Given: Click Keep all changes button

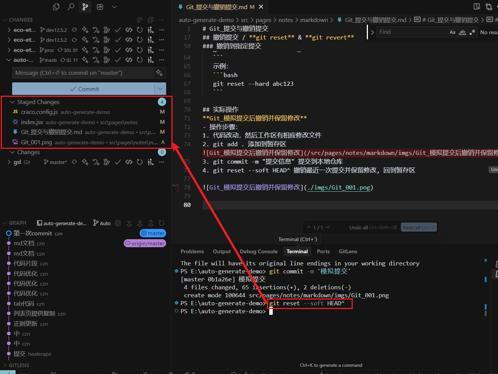Looking at the screenshot, I should pyautogui.click(x=419, y=227).
